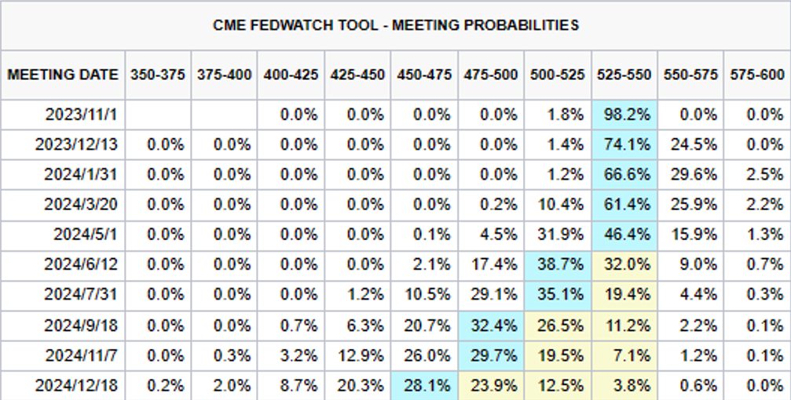The image size is (791, 400).
Task: Select the 575-600 column header
Action: pyautogui.click(x=757, y=75)
